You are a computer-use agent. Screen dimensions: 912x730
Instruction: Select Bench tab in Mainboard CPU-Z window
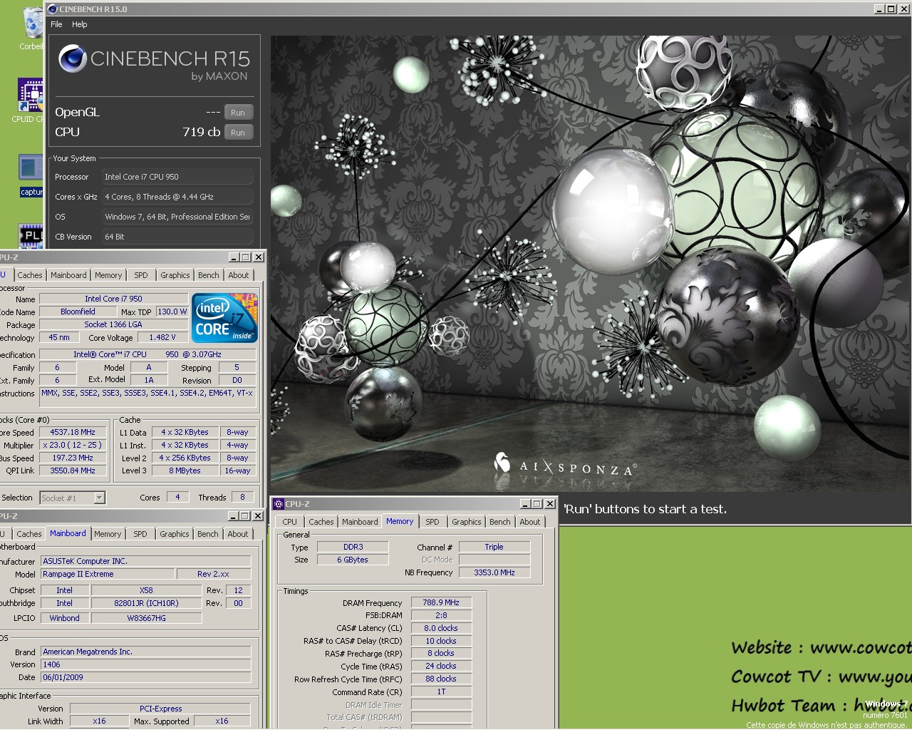coord(208,534)
